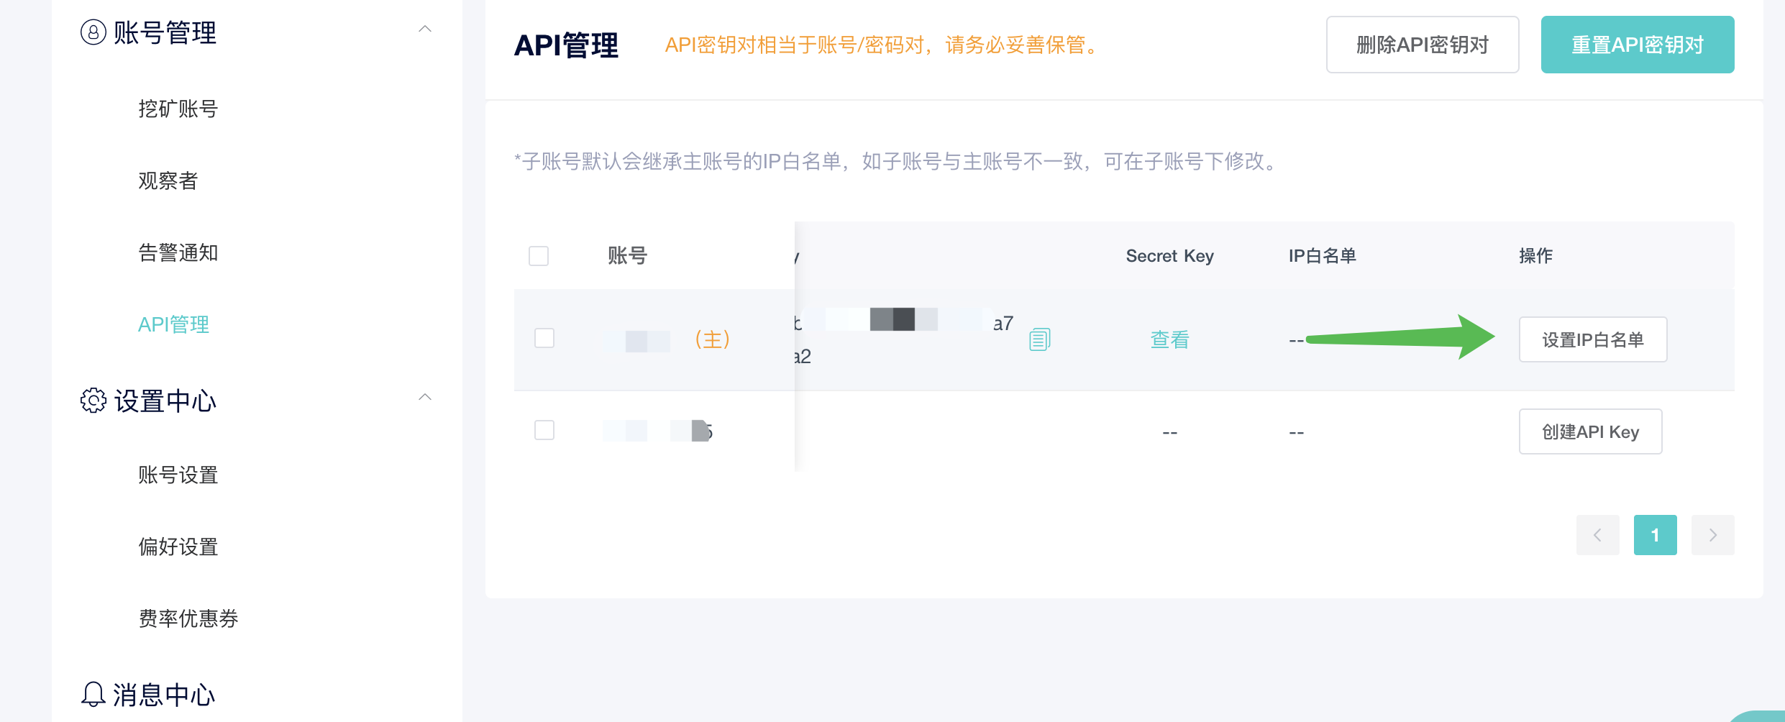
Task: Check the second account row checkbox
Action: (544, 430)
